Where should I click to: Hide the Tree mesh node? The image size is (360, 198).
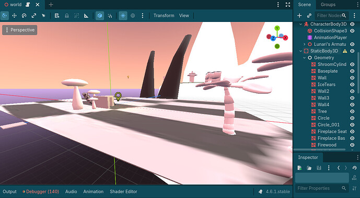(352, 111)
